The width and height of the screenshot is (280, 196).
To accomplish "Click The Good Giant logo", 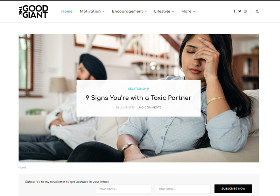I will (x=33, y=12).
